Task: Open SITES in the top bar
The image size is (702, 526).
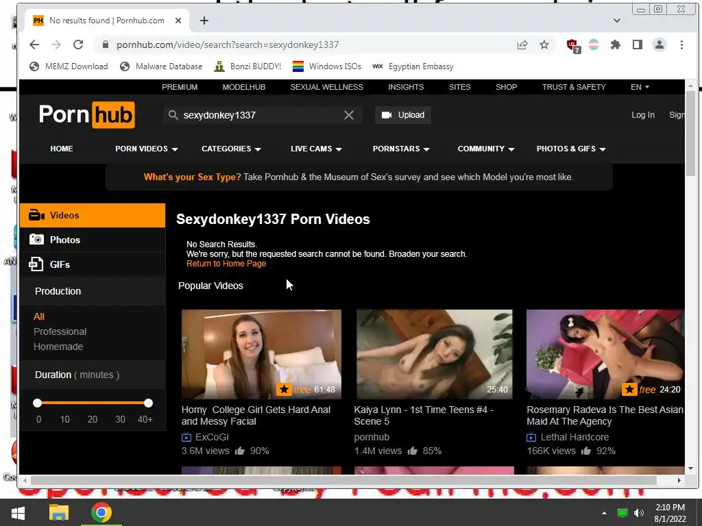Action: 460,87
